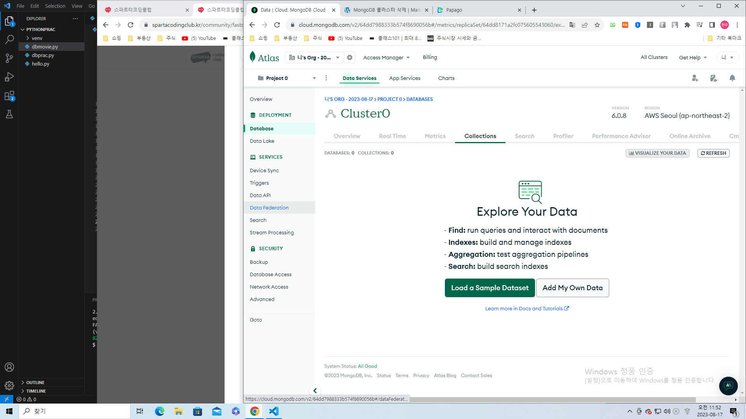Open File Explorer from taskbar
746x419 pixels.
178,411
